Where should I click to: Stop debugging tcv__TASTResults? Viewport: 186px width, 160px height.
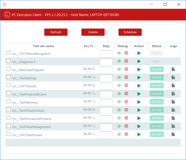[126, 85]
